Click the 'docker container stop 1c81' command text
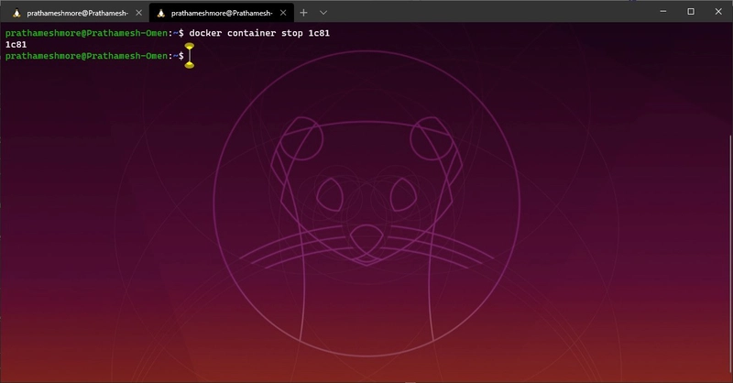Screen dimensions: 733x383 pyautogui.click(x=259, y=33)
